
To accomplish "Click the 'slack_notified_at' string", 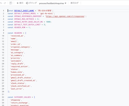I will coord(20,86).
